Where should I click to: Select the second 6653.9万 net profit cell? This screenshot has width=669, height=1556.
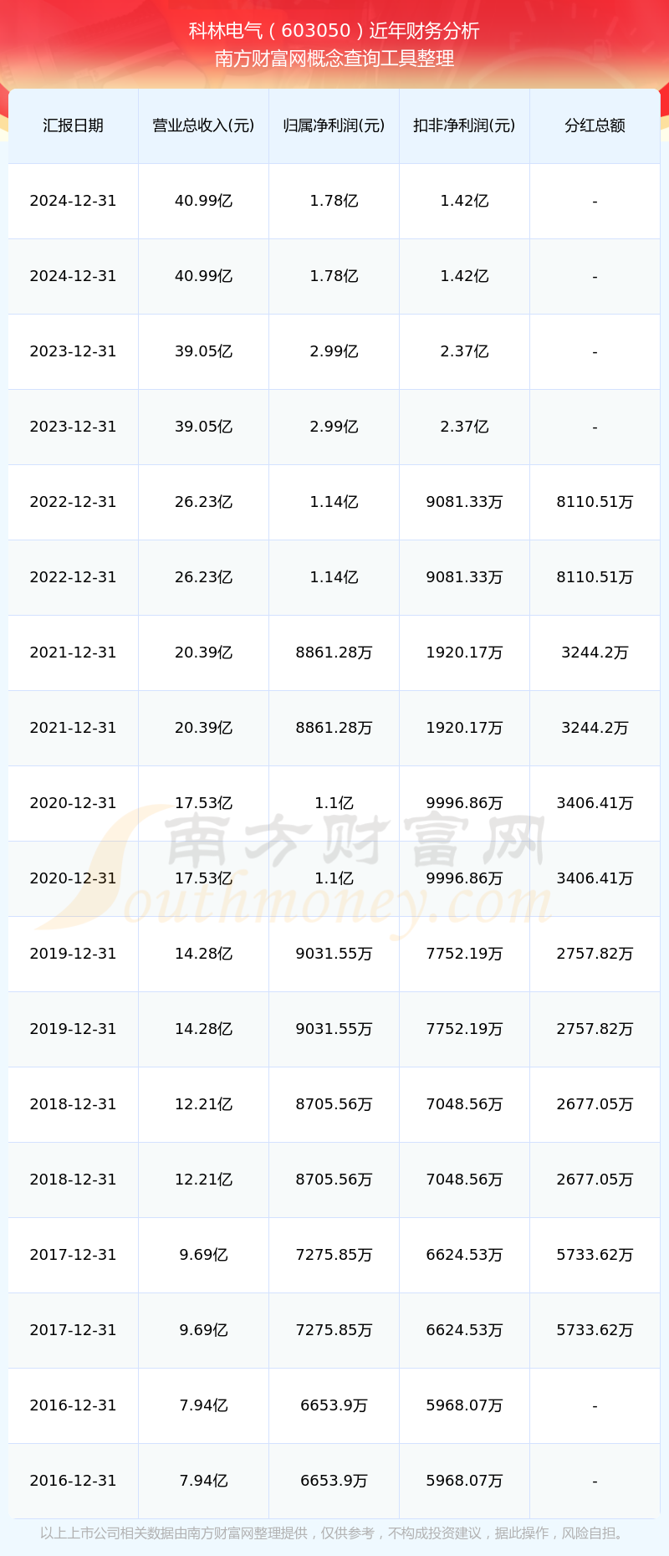tap(334, 1481)
